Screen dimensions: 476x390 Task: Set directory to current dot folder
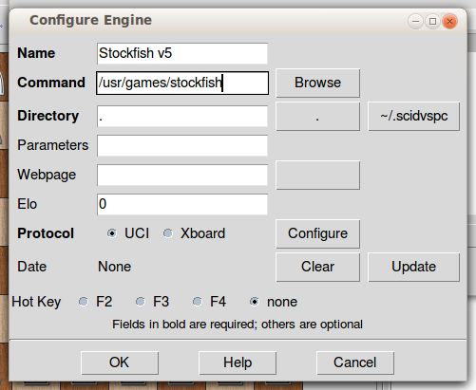pyautogui.click(x=317, y=116)
